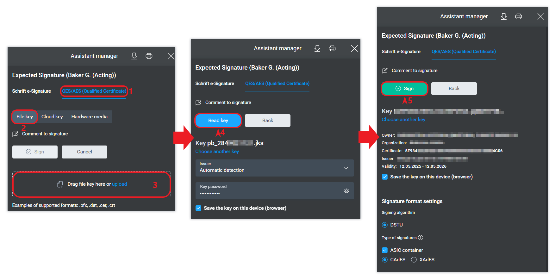Select the CAdES signature type
The width and height of the screenshot is (555, 279).
point(385,260)
